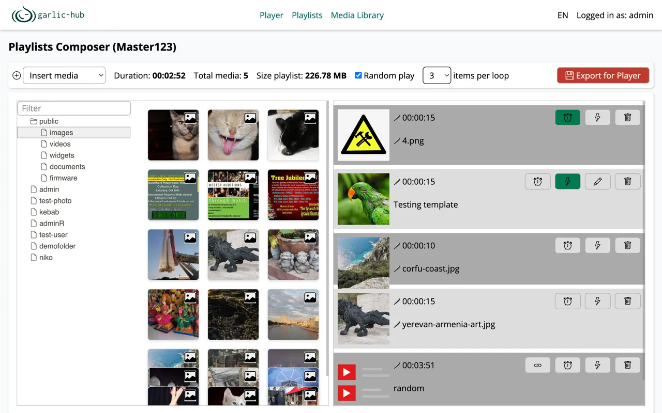Delete yerevan-armenia-art.jpg with its trash icon
The image size is (662, 413).
[x=628, y=301]
